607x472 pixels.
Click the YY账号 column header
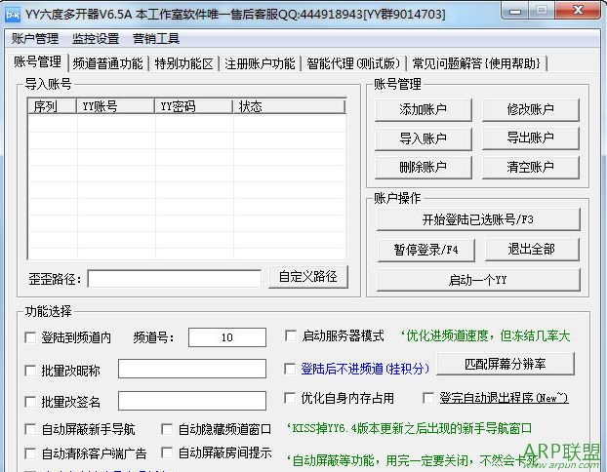(x=115, y=106)
